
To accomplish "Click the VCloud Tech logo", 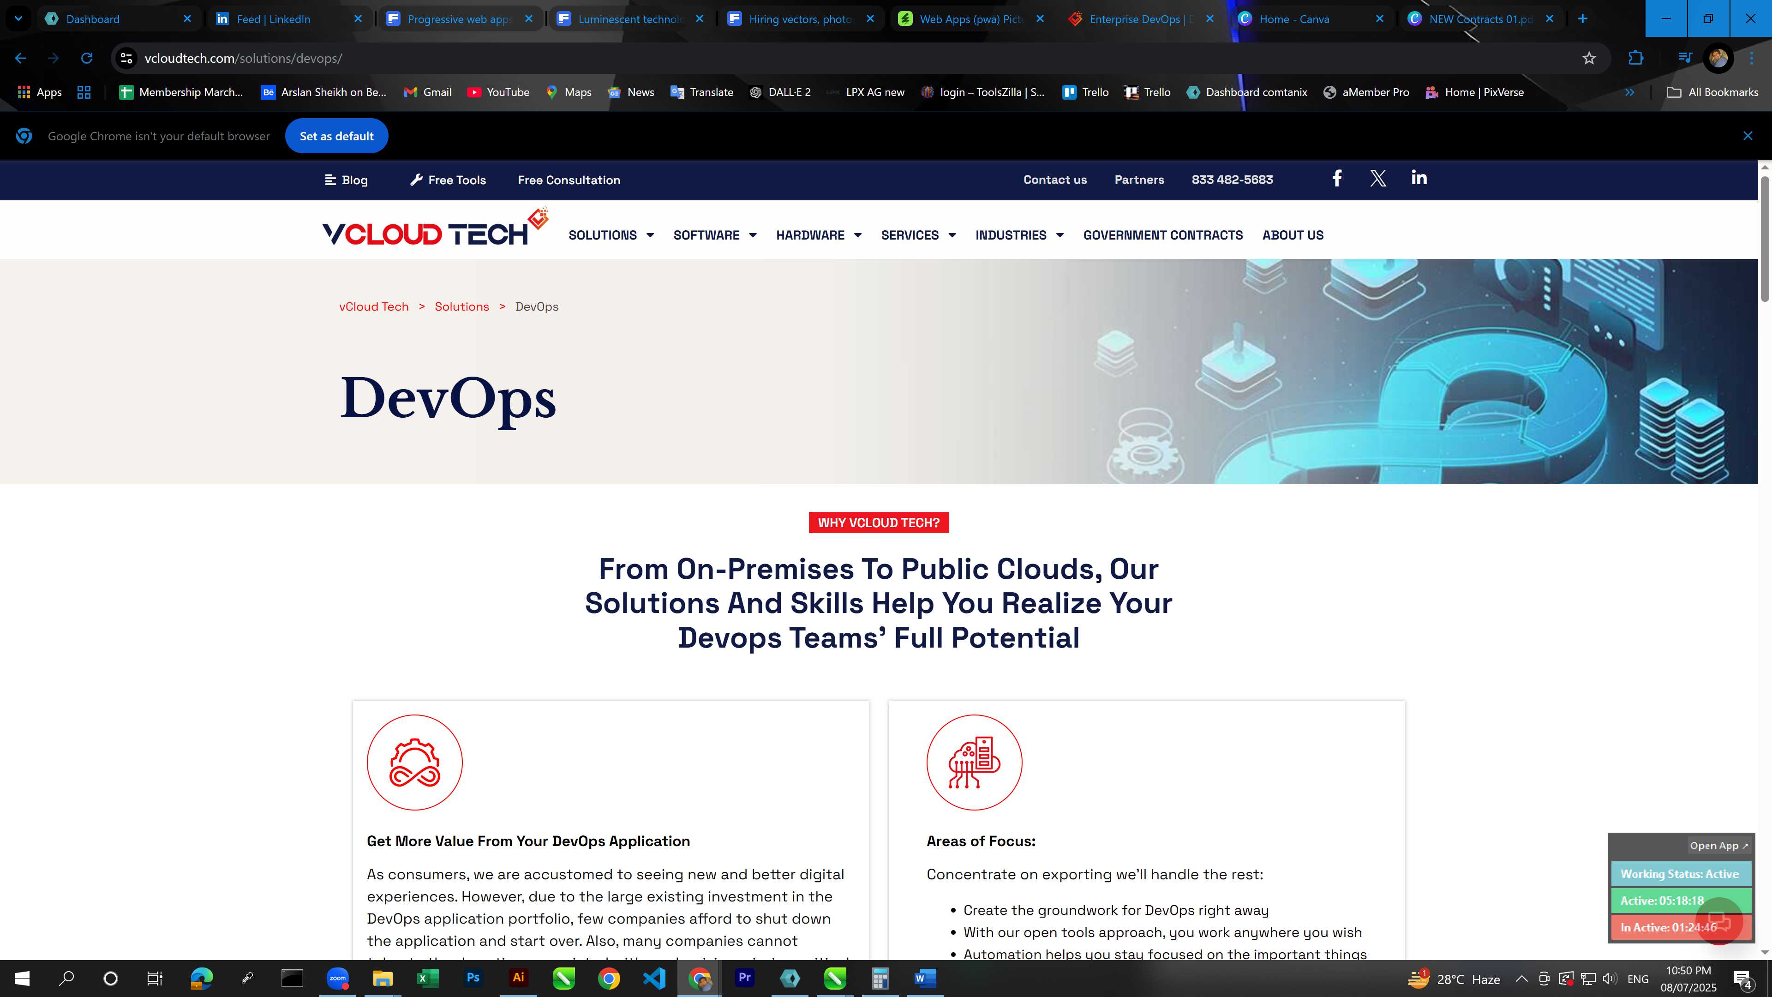I will tap(436, 228).
